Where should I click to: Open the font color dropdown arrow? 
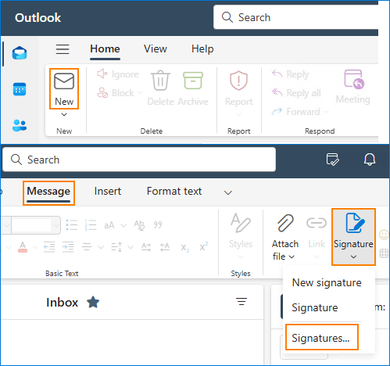click(x=35, y=247)
